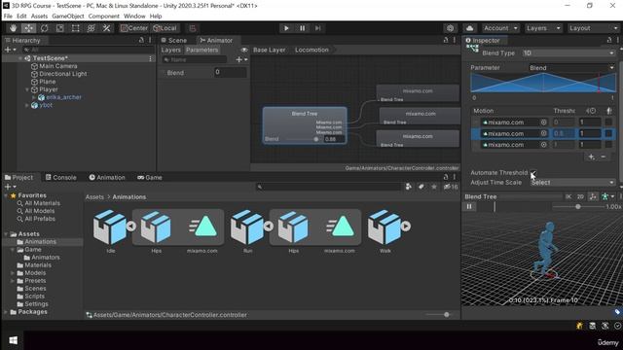Open the Account dropdown

click(500, 28)
